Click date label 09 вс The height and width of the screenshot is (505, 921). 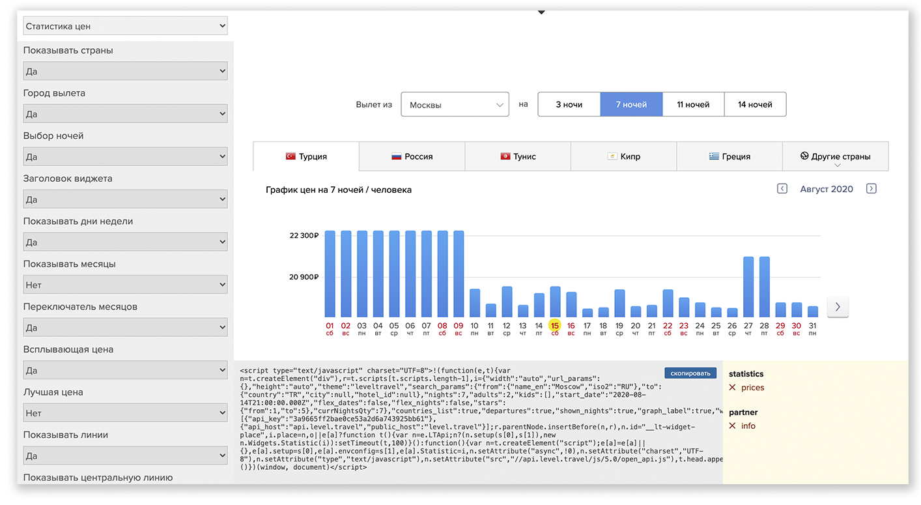coord(459,328)
